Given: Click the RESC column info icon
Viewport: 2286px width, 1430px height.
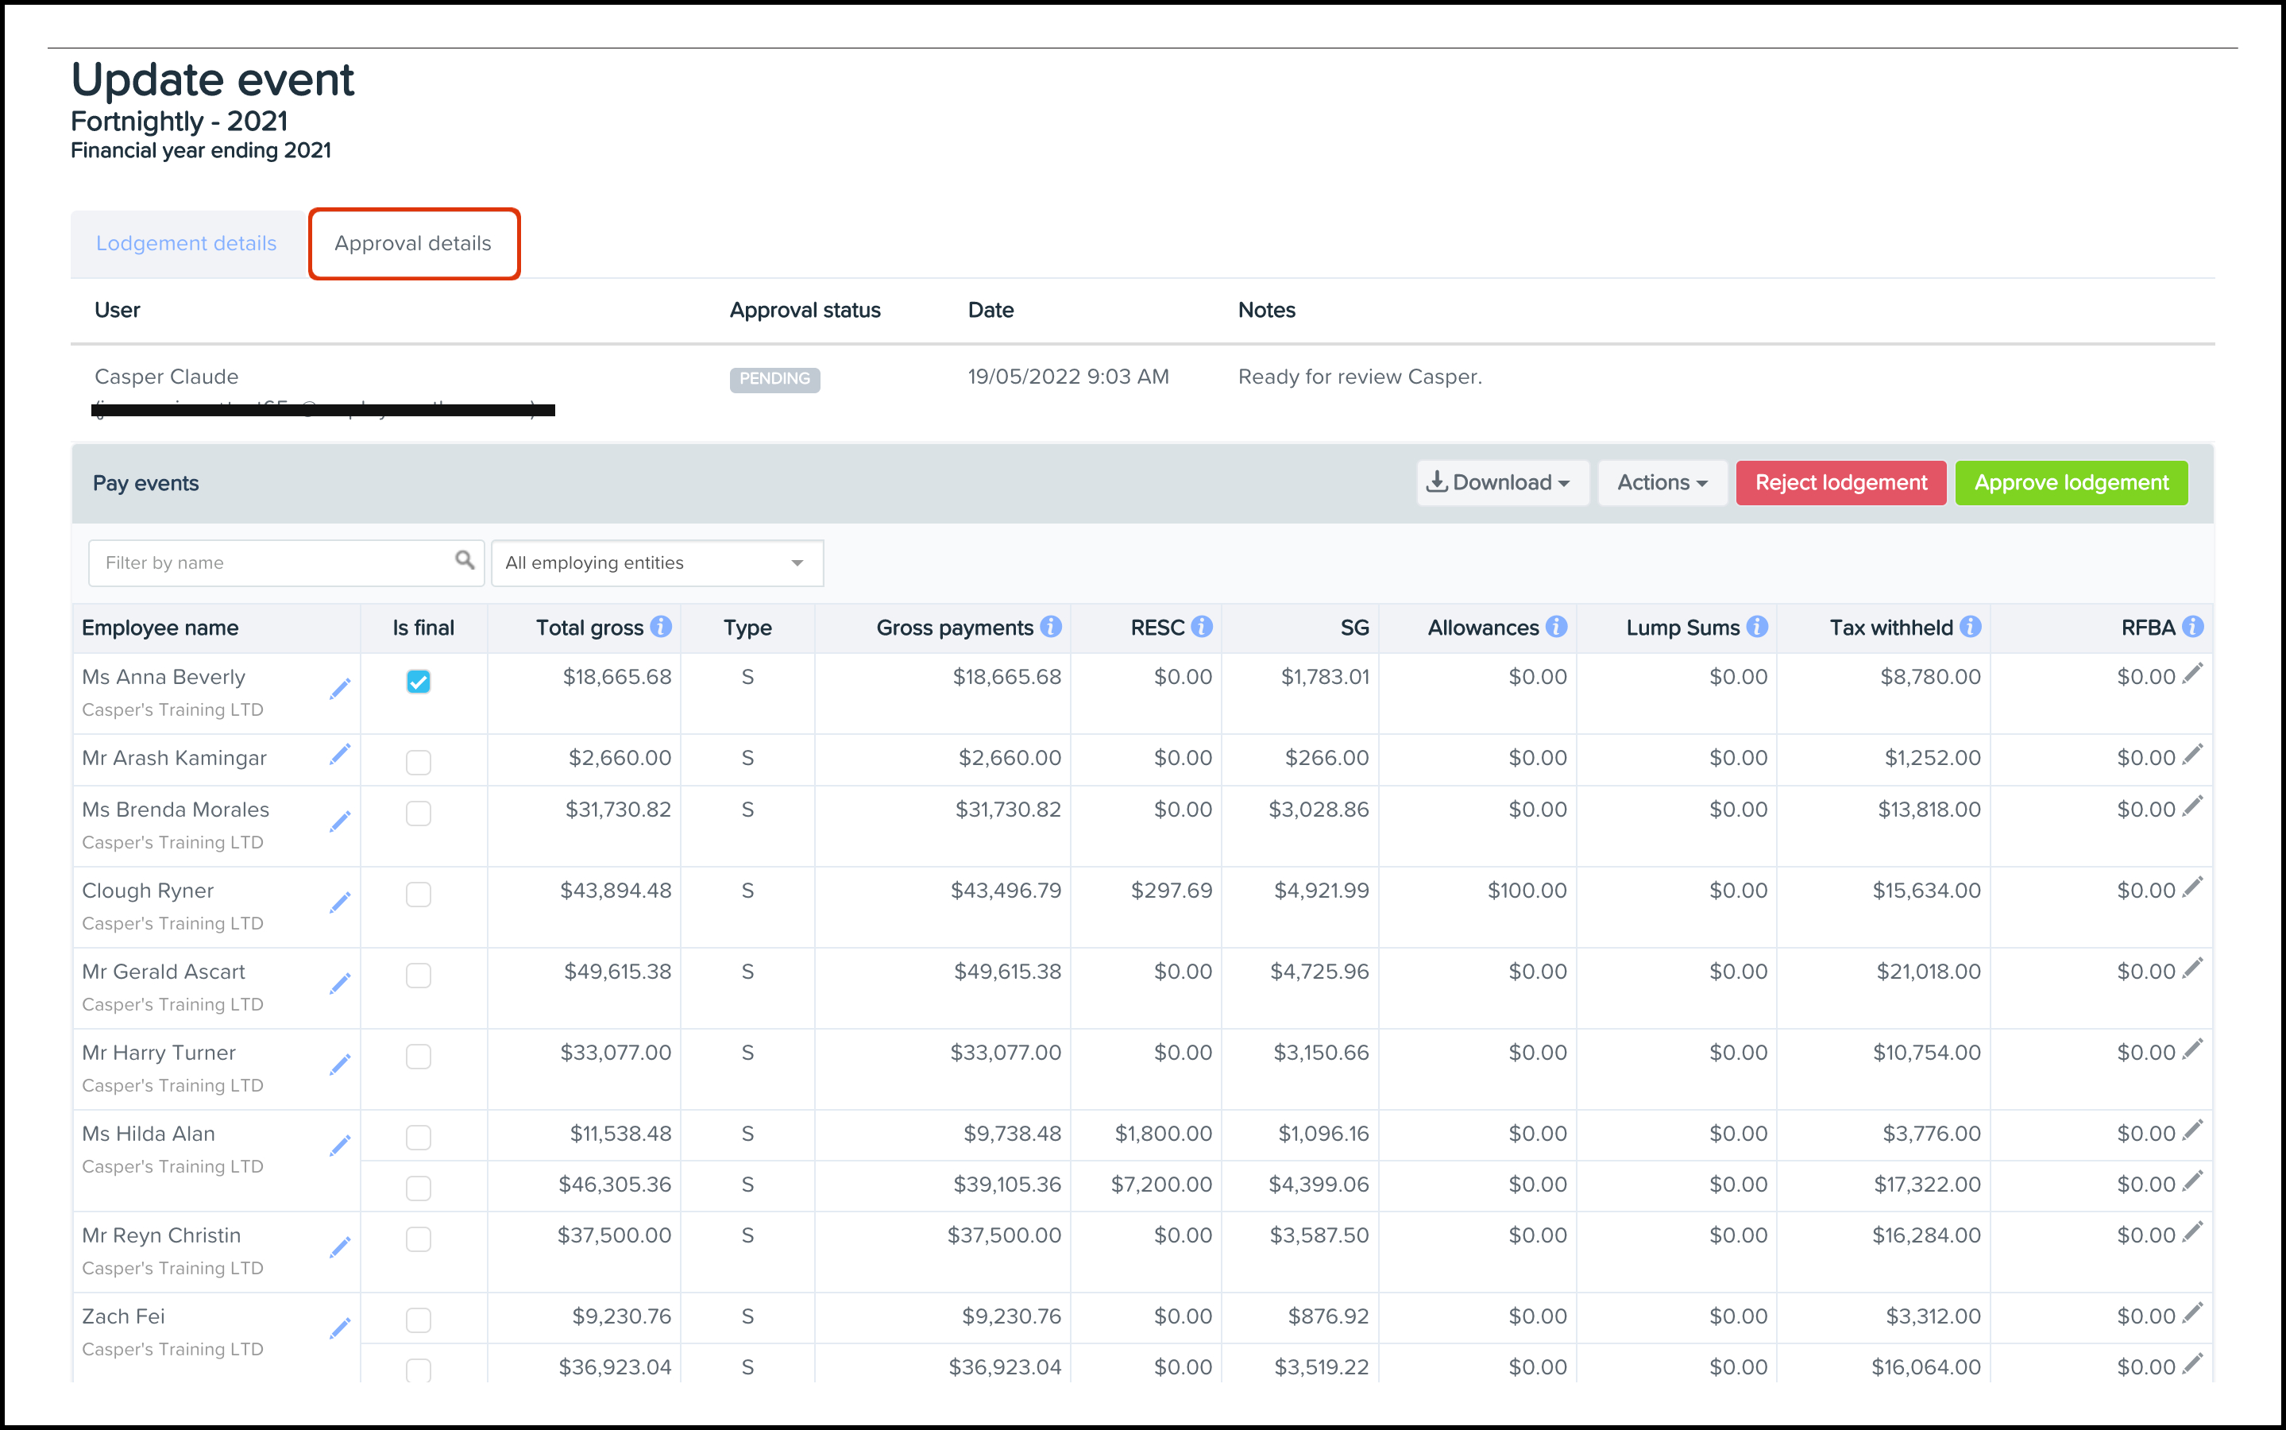Looking at the screenshot, I should pyautogui.click(x=1202, y=627).
